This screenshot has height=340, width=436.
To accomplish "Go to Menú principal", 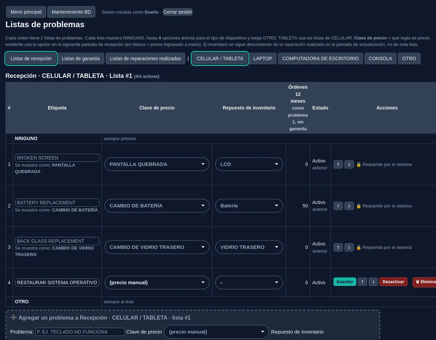I will [26, 12].
